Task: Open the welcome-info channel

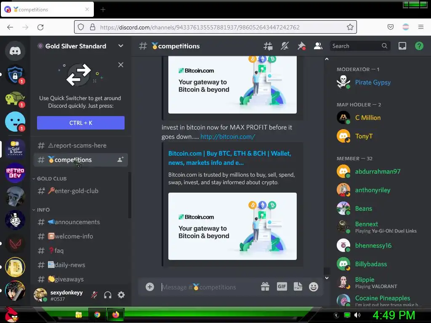Action: coord(80,236)
